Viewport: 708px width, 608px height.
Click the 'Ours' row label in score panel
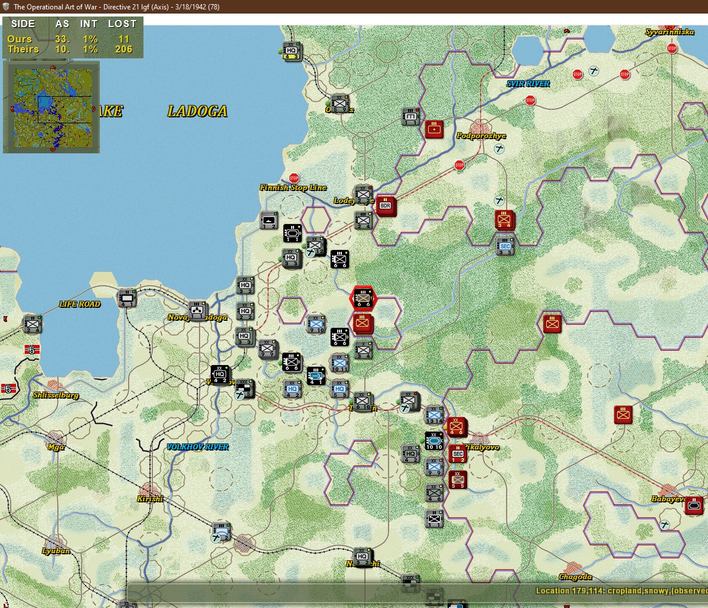19,40
